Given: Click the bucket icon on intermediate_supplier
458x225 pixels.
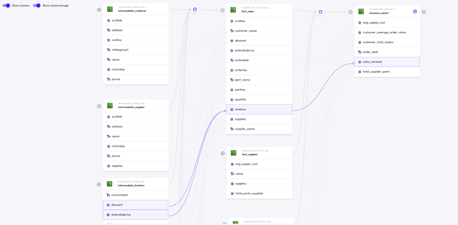Looking at the screenshot, I should 110,106.
